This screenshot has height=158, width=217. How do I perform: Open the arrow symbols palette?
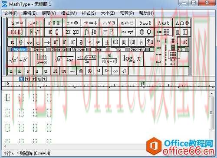click(x=90, y=23)
